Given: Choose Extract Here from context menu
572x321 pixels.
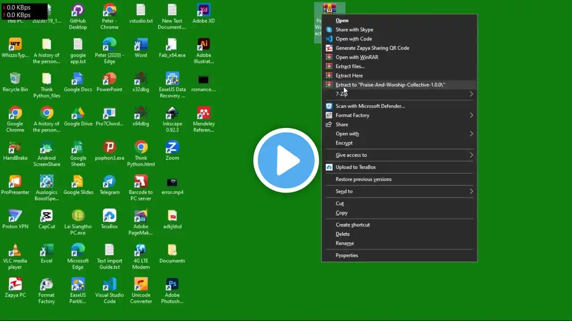Looking at the screenshot, I should [349, 76].
